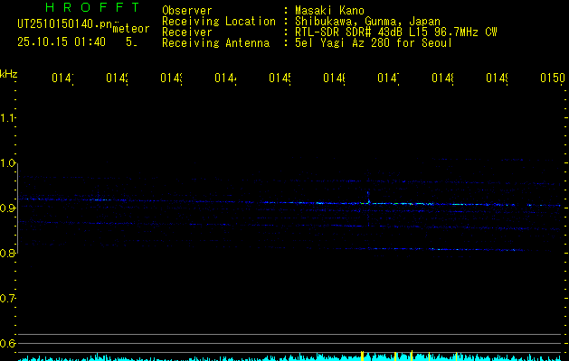Click the 0.7 frequency axis label
The height and width of the screenshot is (361, 569).
pyautogui.click(x=8, y=299)
